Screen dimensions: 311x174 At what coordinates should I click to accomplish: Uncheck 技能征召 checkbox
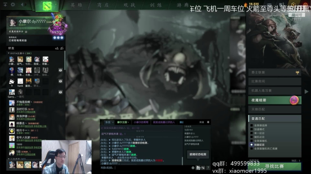[x=251, y=145]
